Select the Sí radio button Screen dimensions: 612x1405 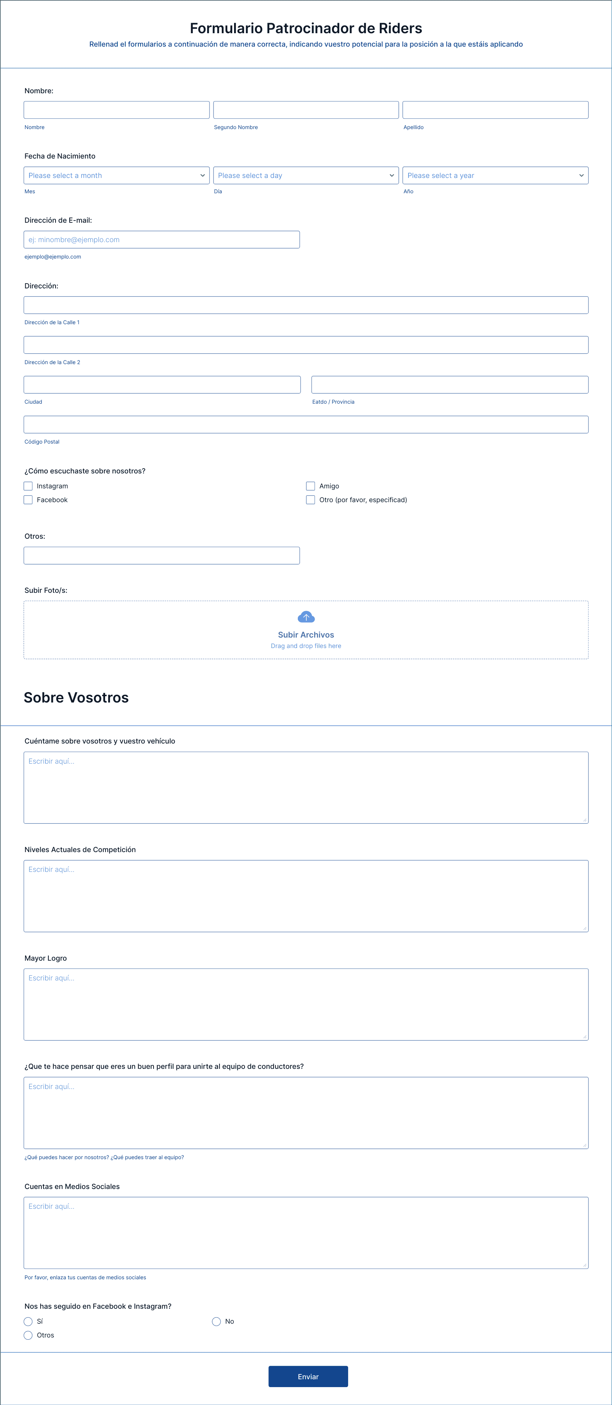28,1321
